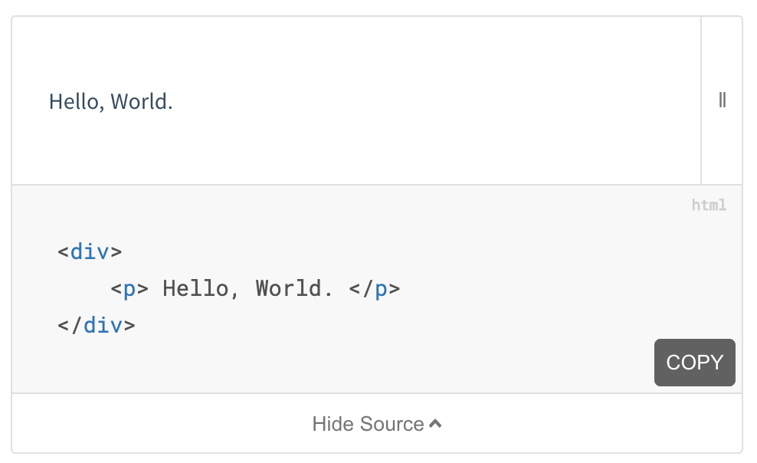The image size is (757, 463).
Task: Click the blue "div" in the last code line
Action: pyautogui.click(x=103, y=326)
